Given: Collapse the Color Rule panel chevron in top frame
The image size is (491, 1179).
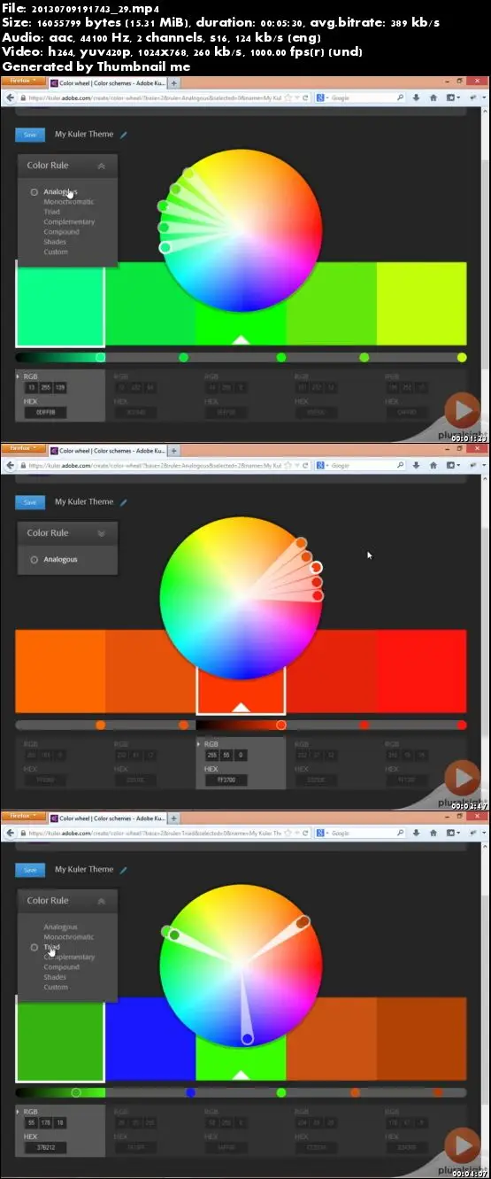Looking at the screenshot, I should (102, 166).
